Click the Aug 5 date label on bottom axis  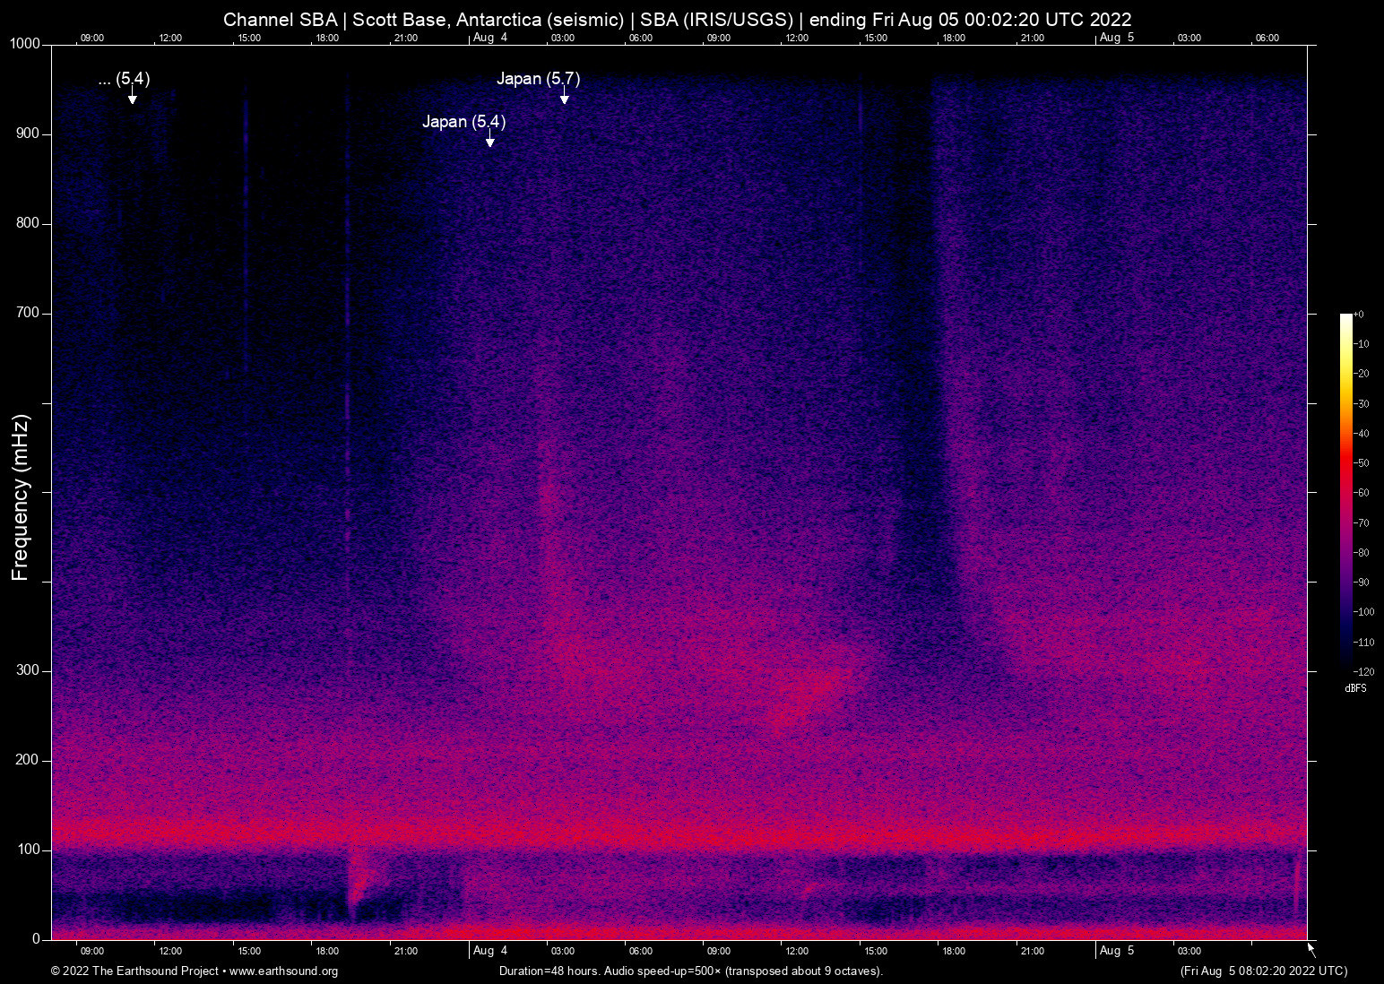(1116, 951)
